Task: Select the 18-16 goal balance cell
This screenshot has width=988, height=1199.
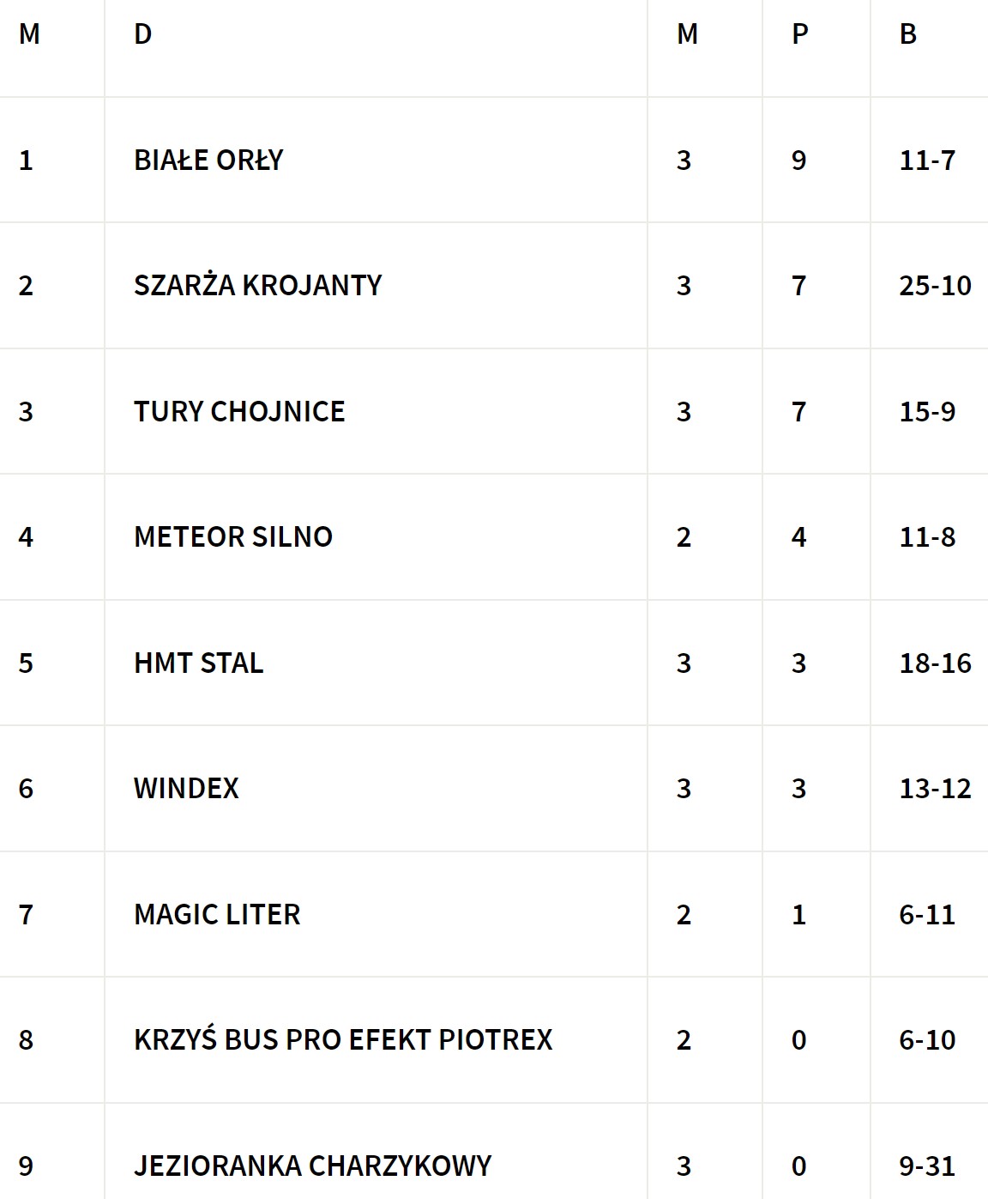Action: point(935,663)
